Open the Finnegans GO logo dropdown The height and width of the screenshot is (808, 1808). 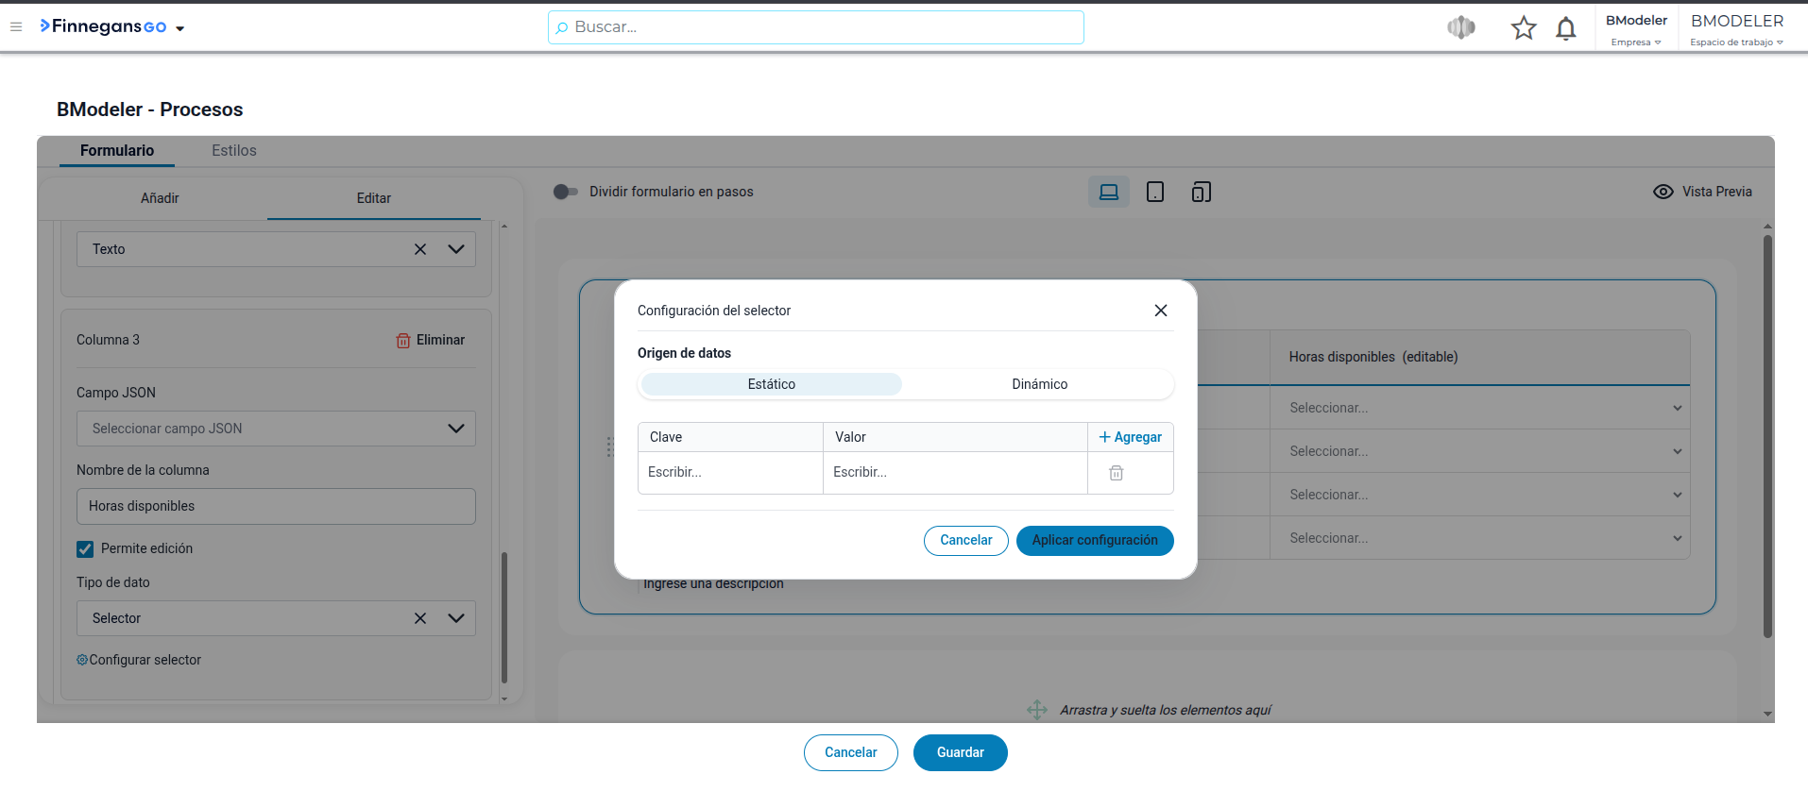pyautogui.click(x=112, y=27)
